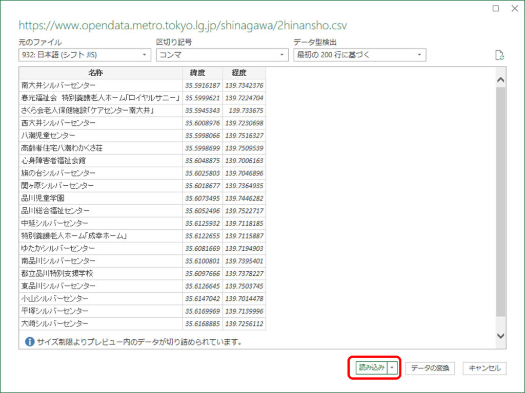This screenshot has width=525, height=393.
Task: Click the 読み込み load button
Action: point(371,367)
